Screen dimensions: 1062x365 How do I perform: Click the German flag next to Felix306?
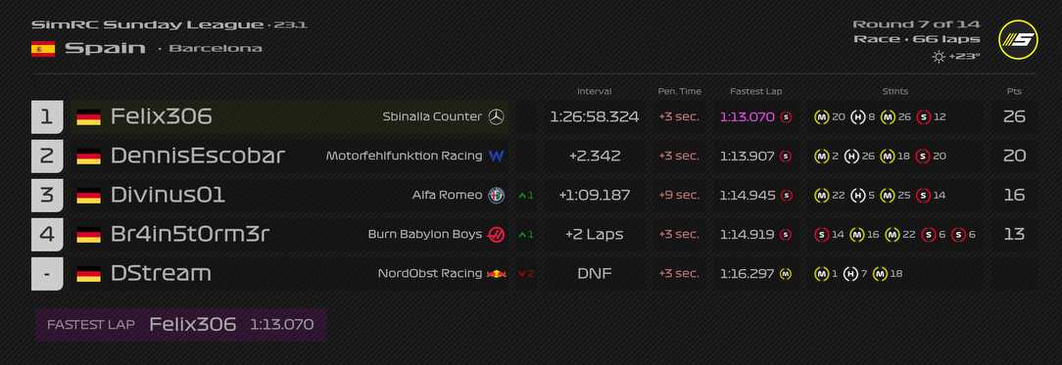(x=89, y=116)
